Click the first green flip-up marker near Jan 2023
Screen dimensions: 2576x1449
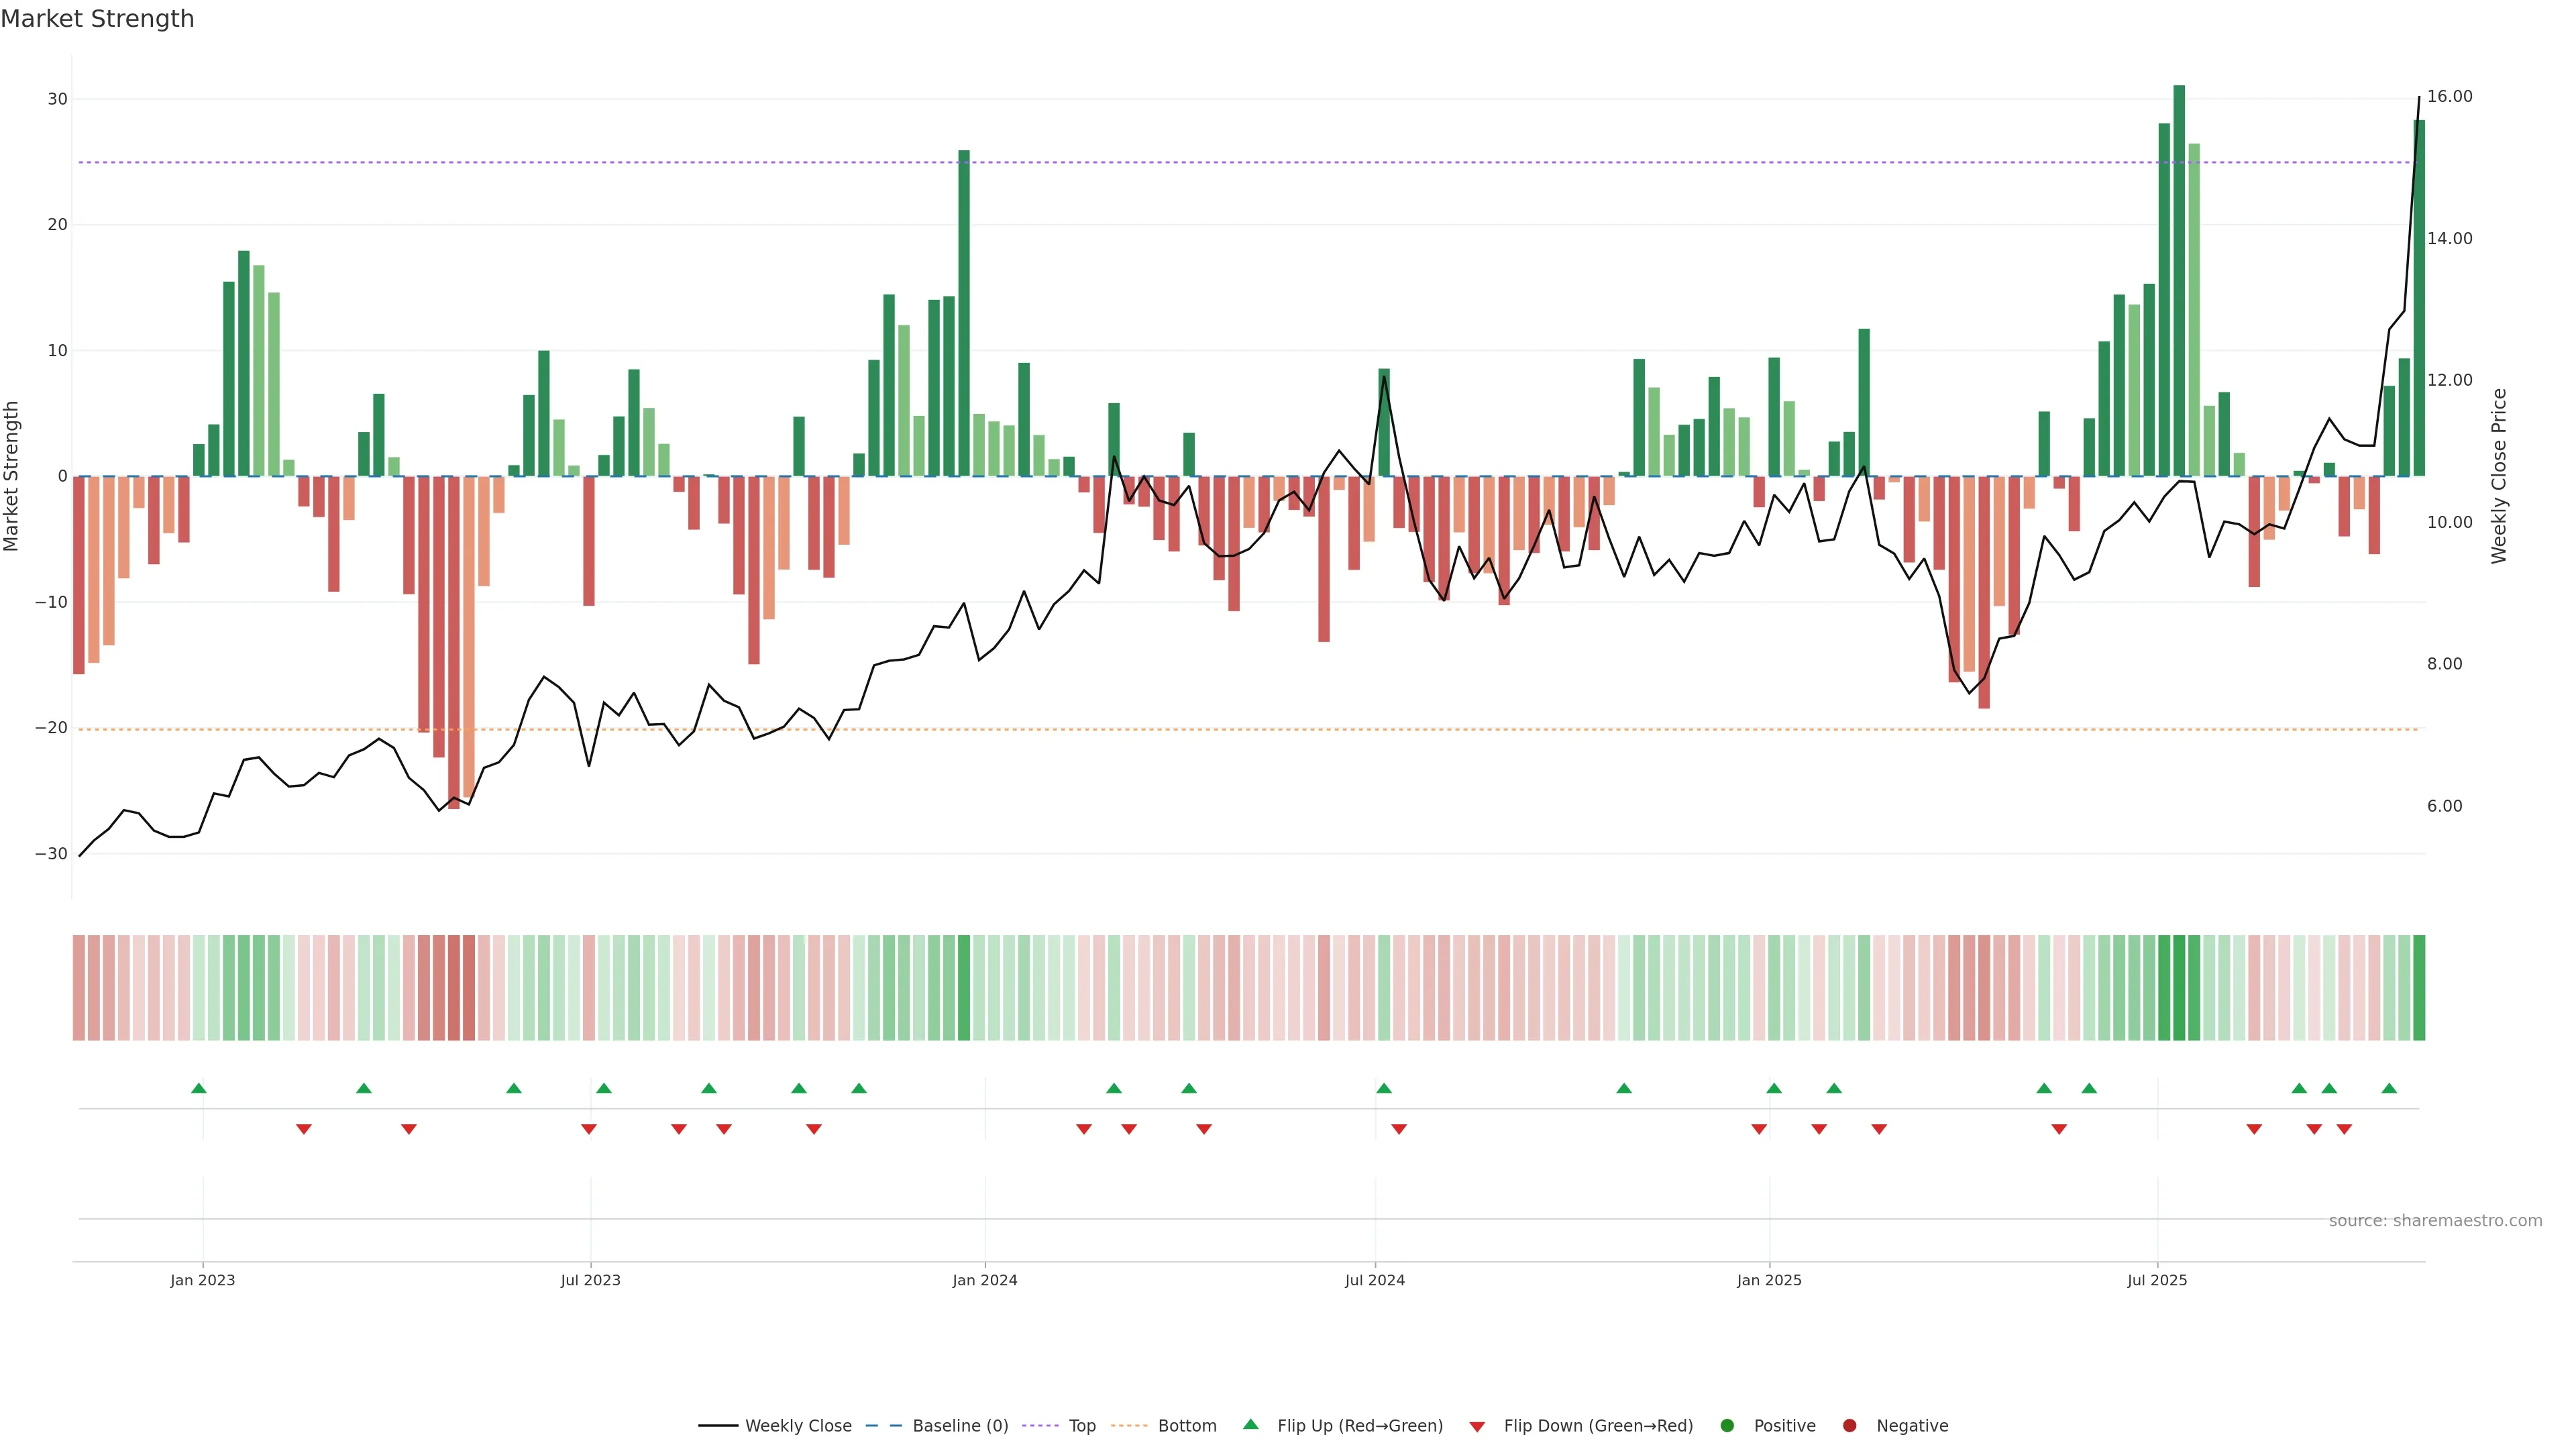click(x=199, y=1088)
